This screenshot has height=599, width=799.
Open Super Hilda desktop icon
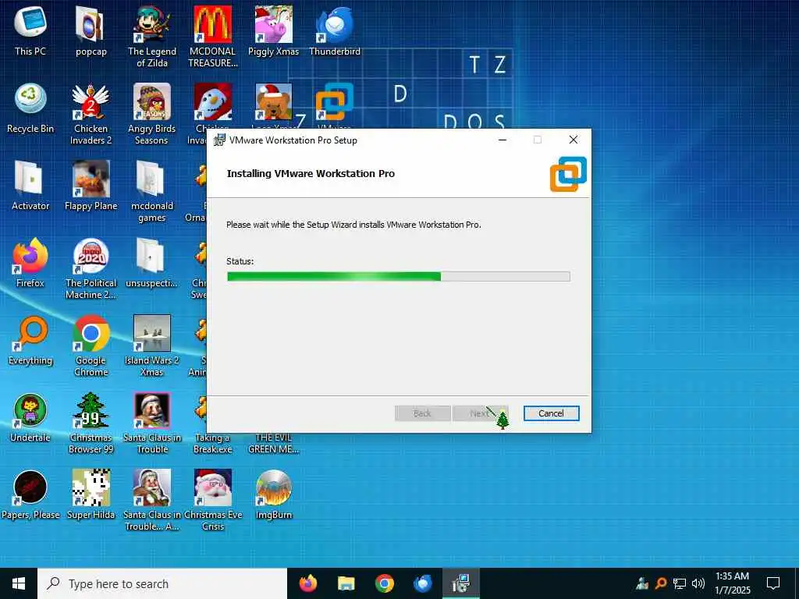click(x=91, y=495)
